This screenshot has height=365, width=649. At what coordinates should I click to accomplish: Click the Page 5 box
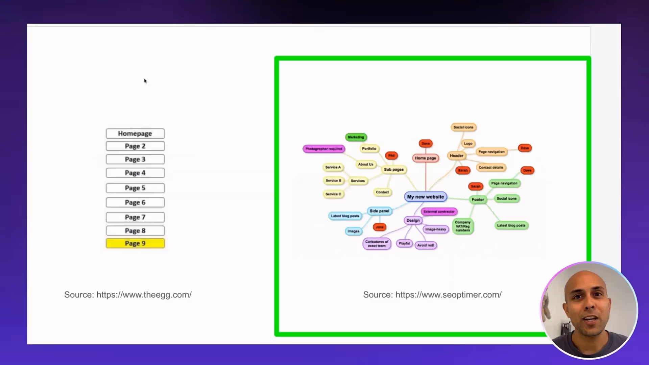tap(135, 188)
